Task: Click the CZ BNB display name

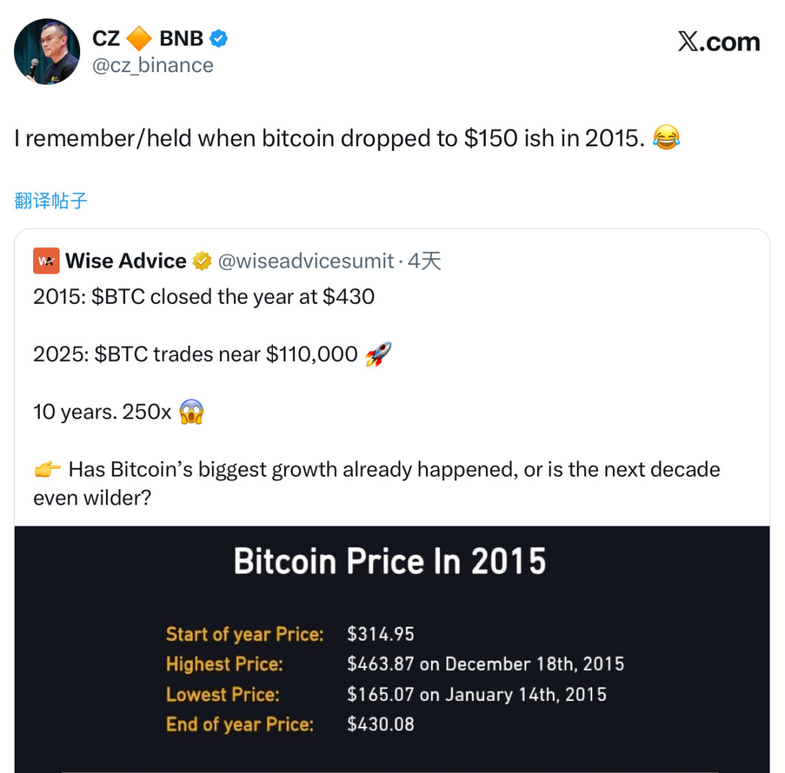Action: [147, 38]
